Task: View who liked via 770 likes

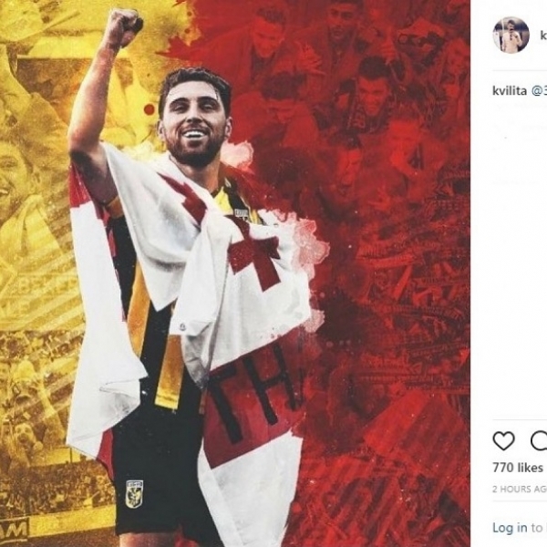Action: [518, 468]
